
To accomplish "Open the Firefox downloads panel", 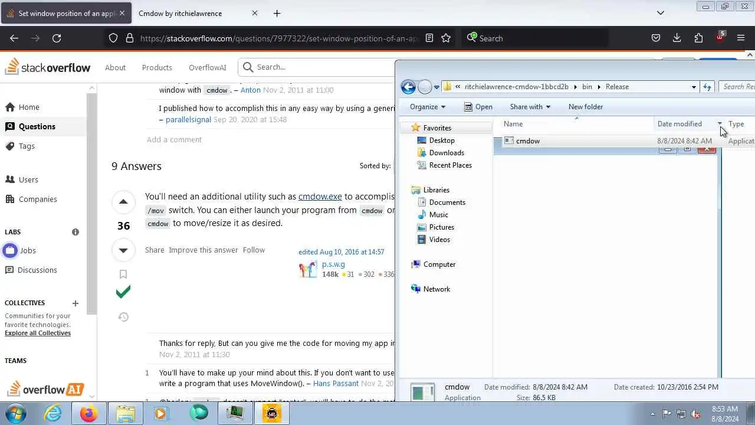I will [677, 38].
